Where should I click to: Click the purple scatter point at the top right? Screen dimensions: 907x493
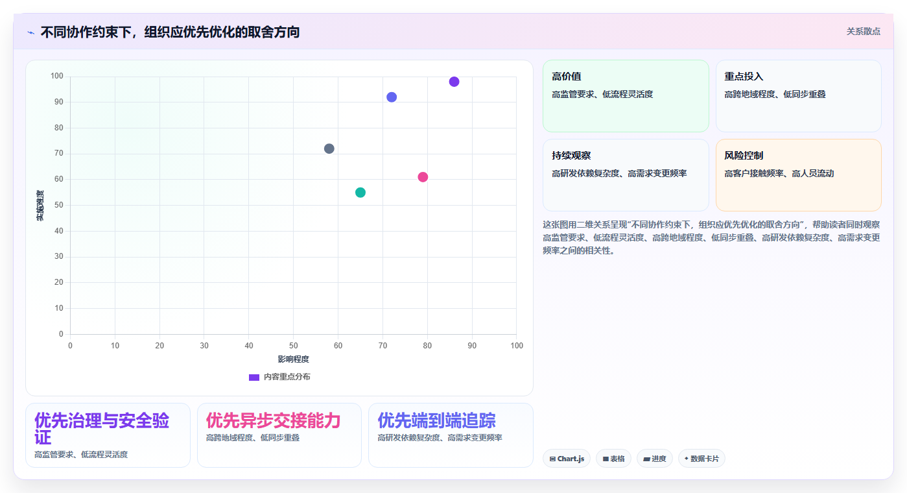454,82
